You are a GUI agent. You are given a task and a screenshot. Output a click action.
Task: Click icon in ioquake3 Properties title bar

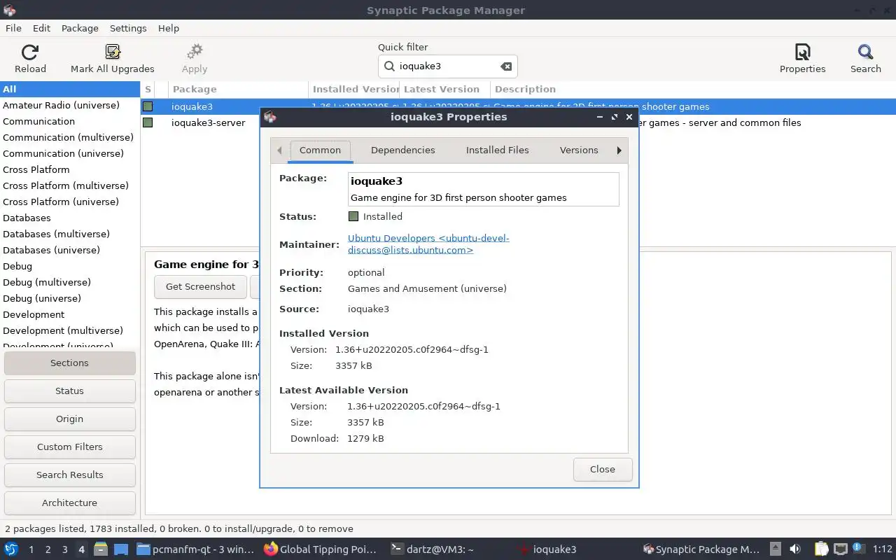[x=270, y=117]
